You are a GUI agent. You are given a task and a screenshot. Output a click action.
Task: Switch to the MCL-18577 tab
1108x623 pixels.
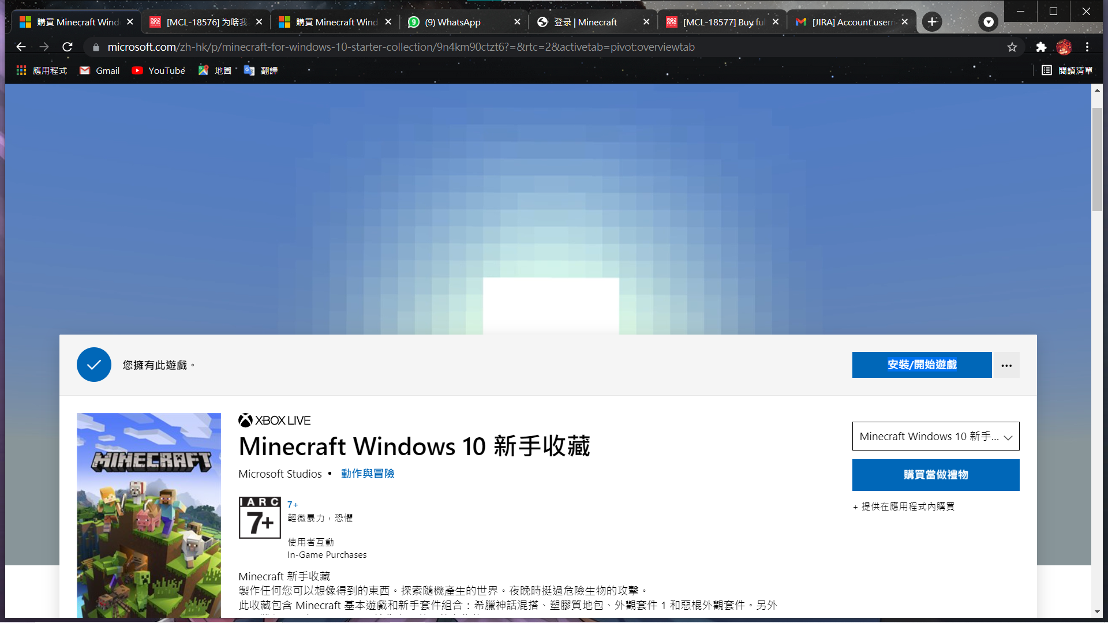(x=721, y=22)
